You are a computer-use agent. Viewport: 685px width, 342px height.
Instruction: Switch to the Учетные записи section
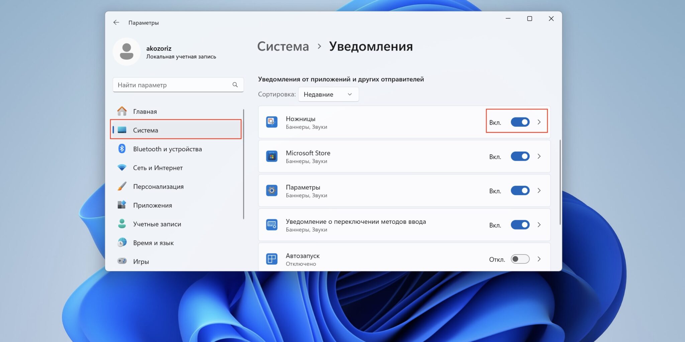coord(157,224)
